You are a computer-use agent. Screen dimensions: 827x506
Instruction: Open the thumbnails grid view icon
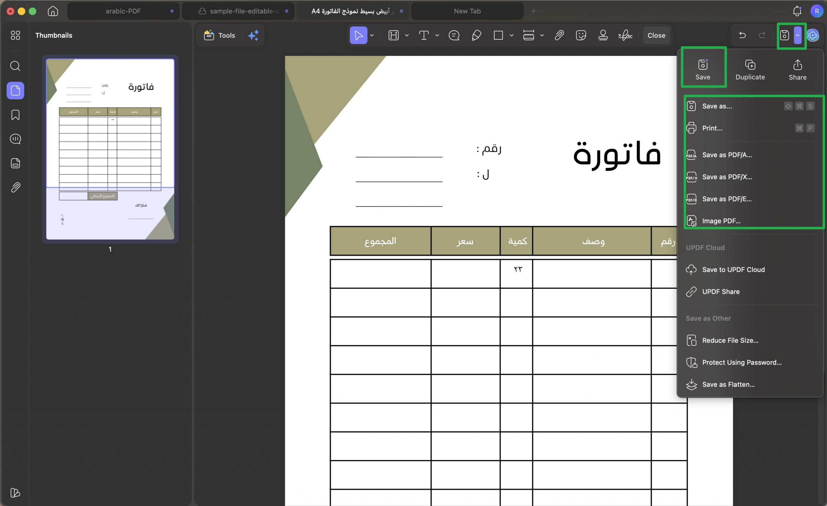[16, 35]
